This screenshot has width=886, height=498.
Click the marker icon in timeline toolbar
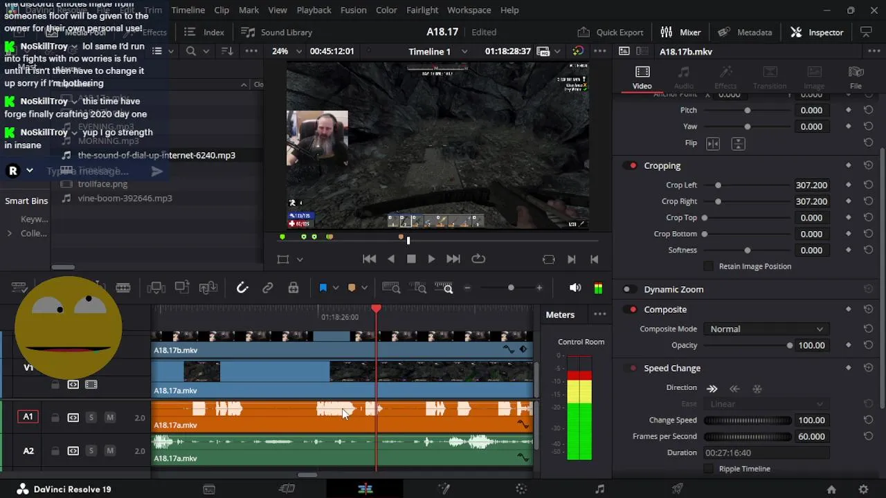coord(352,288)
